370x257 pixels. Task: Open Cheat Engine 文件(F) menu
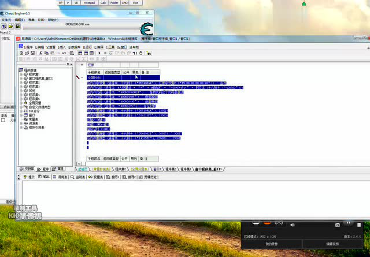pos(6,20)
